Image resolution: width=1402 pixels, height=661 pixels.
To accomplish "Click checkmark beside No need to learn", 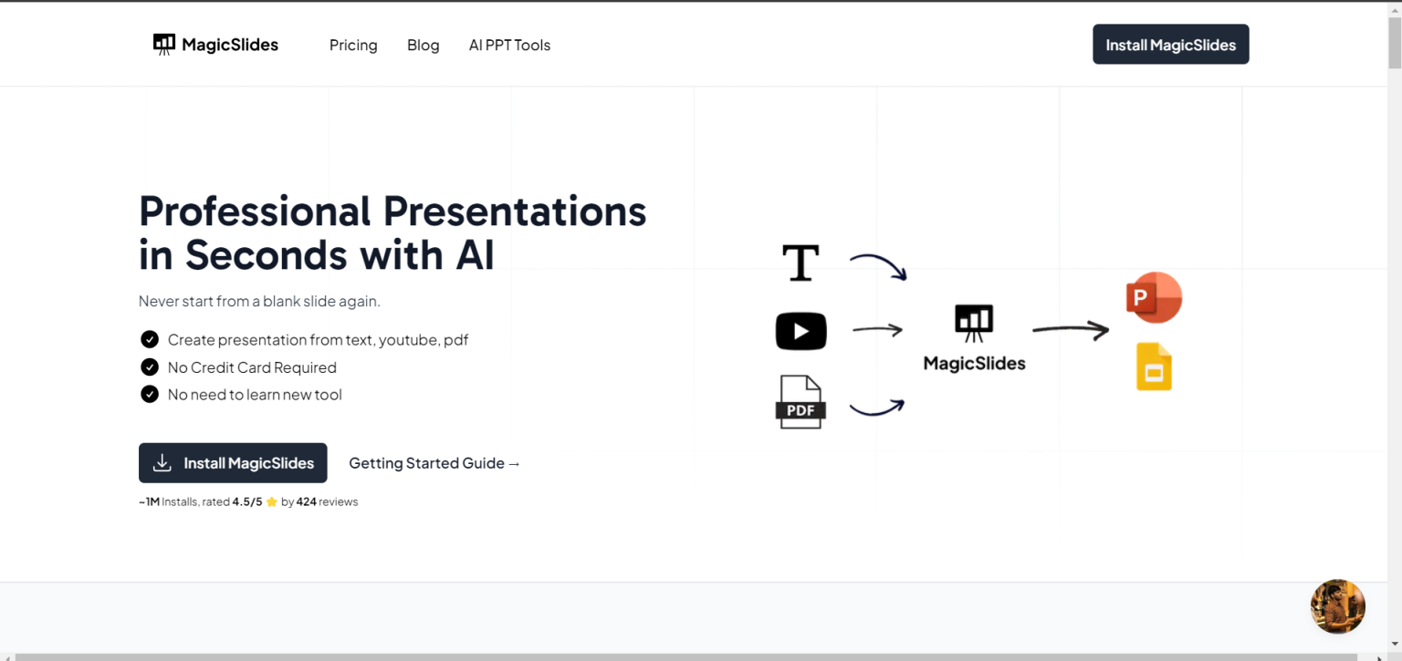I will [149, 394].
